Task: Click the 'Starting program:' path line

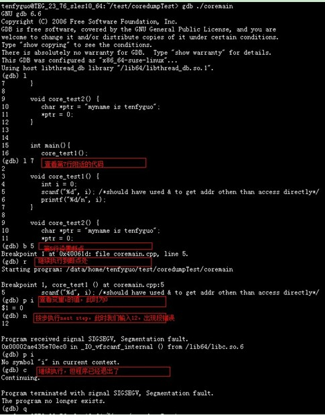Action: [117, 270]
